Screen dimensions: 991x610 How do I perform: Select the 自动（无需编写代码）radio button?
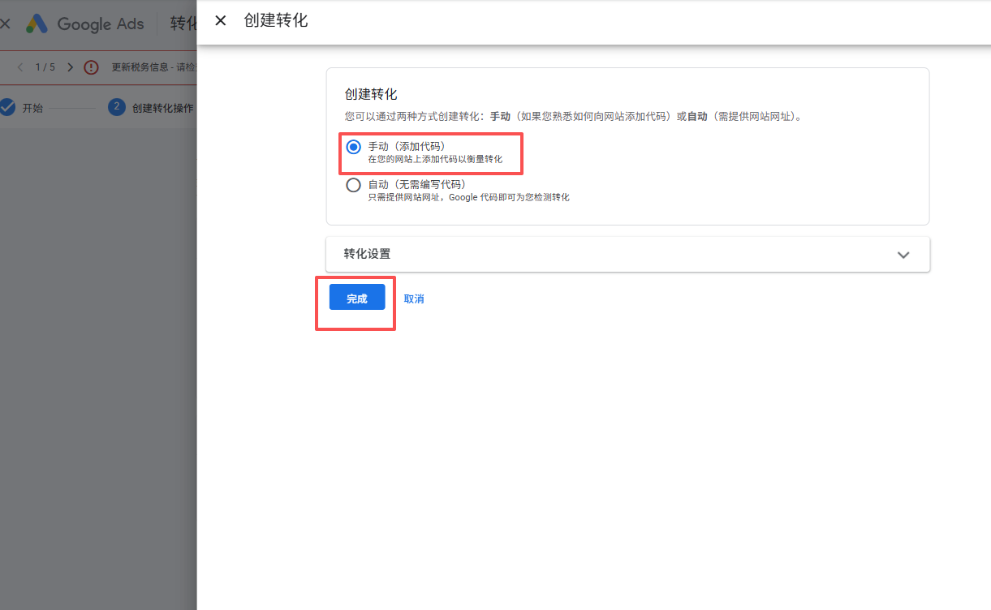point(353,185)
